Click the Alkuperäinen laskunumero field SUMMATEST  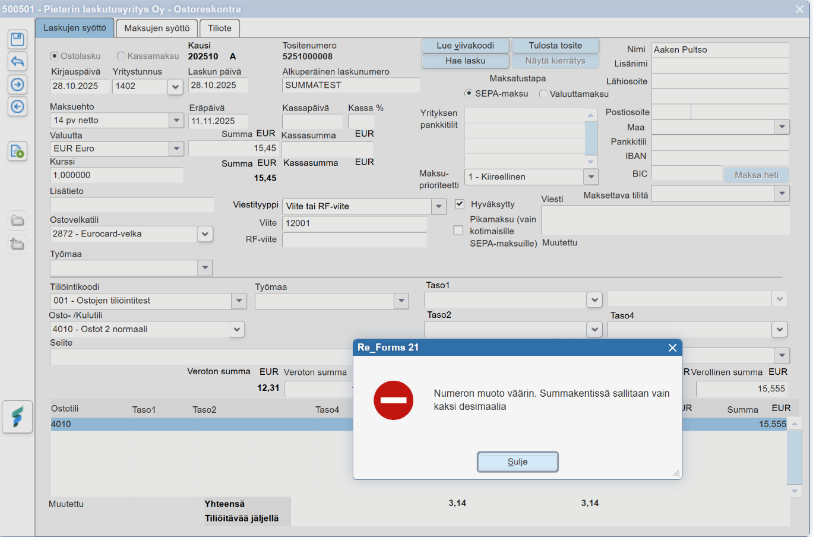[x=351, y=86]
